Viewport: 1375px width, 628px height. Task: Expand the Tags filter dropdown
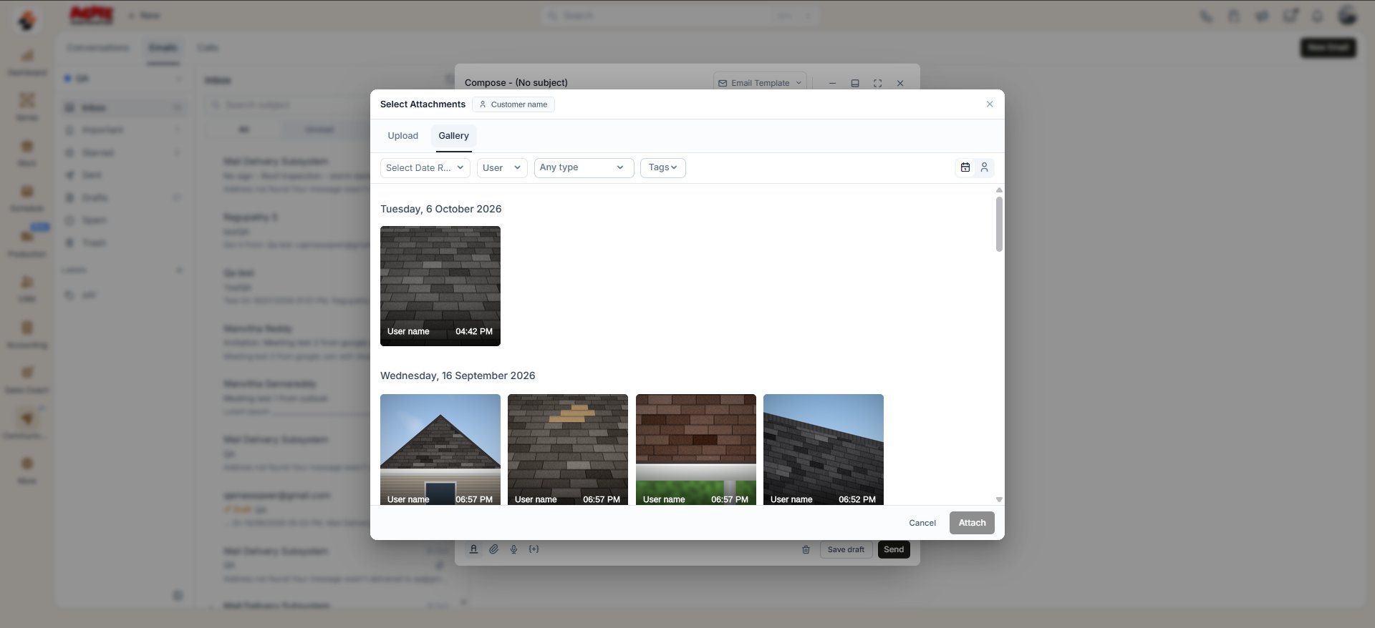click(662, 168)
